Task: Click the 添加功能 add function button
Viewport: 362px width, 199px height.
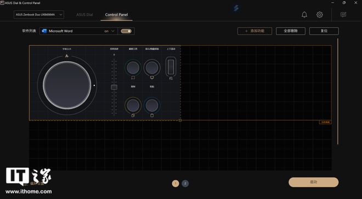Action: (x=254, y=31)
